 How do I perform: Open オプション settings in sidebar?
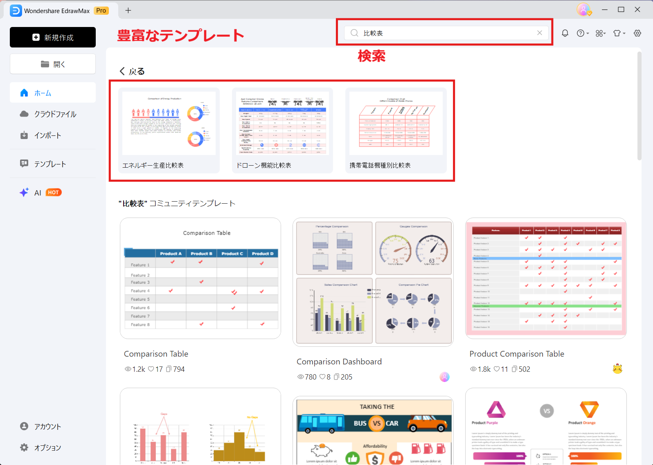tap(53, 447)
